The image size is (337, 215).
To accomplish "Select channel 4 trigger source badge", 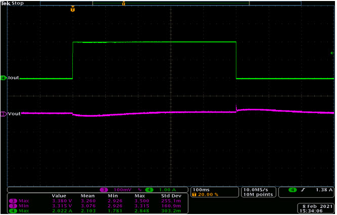I will [x=292, y=190].
